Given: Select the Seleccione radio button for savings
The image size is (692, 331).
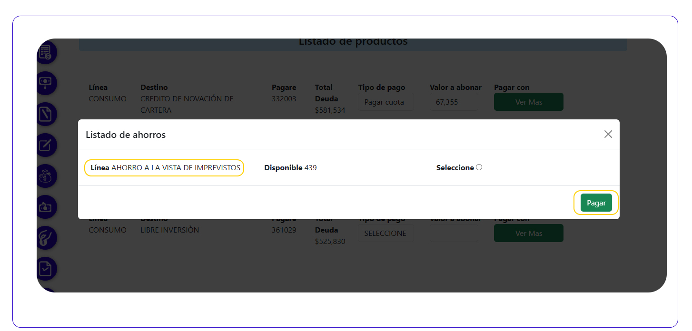Looking at the screenshot, I should (479, 167).
